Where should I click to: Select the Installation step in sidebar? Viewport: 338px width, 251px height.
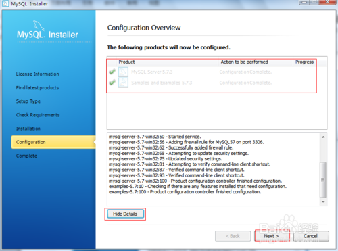(28, 129)
